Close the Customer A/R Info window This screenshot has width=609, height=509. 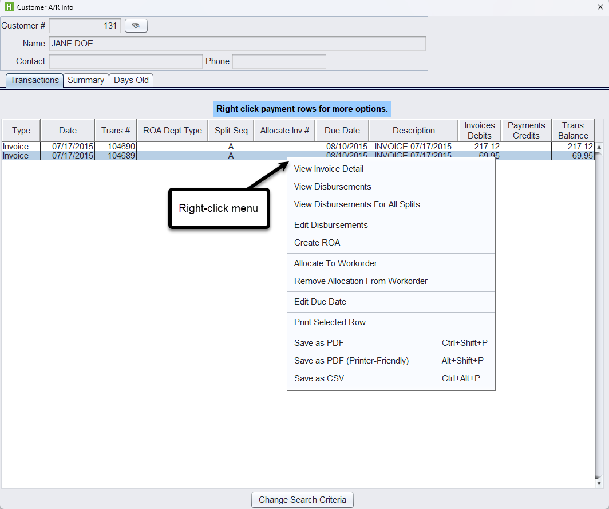click(598, 7)
